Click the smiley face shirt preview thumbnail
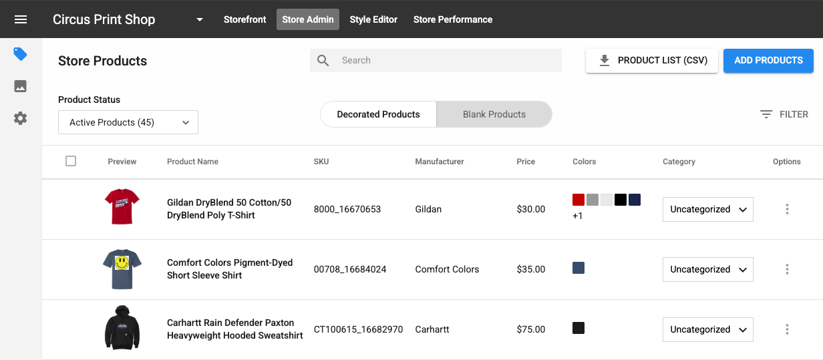Image resolution: width=823 pixels, height=360 pixels. pyautogui.click(x=122, y=268)
